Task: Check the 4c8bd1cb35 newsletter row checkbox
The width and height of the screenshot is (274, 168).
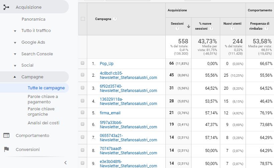Action: 83,75
